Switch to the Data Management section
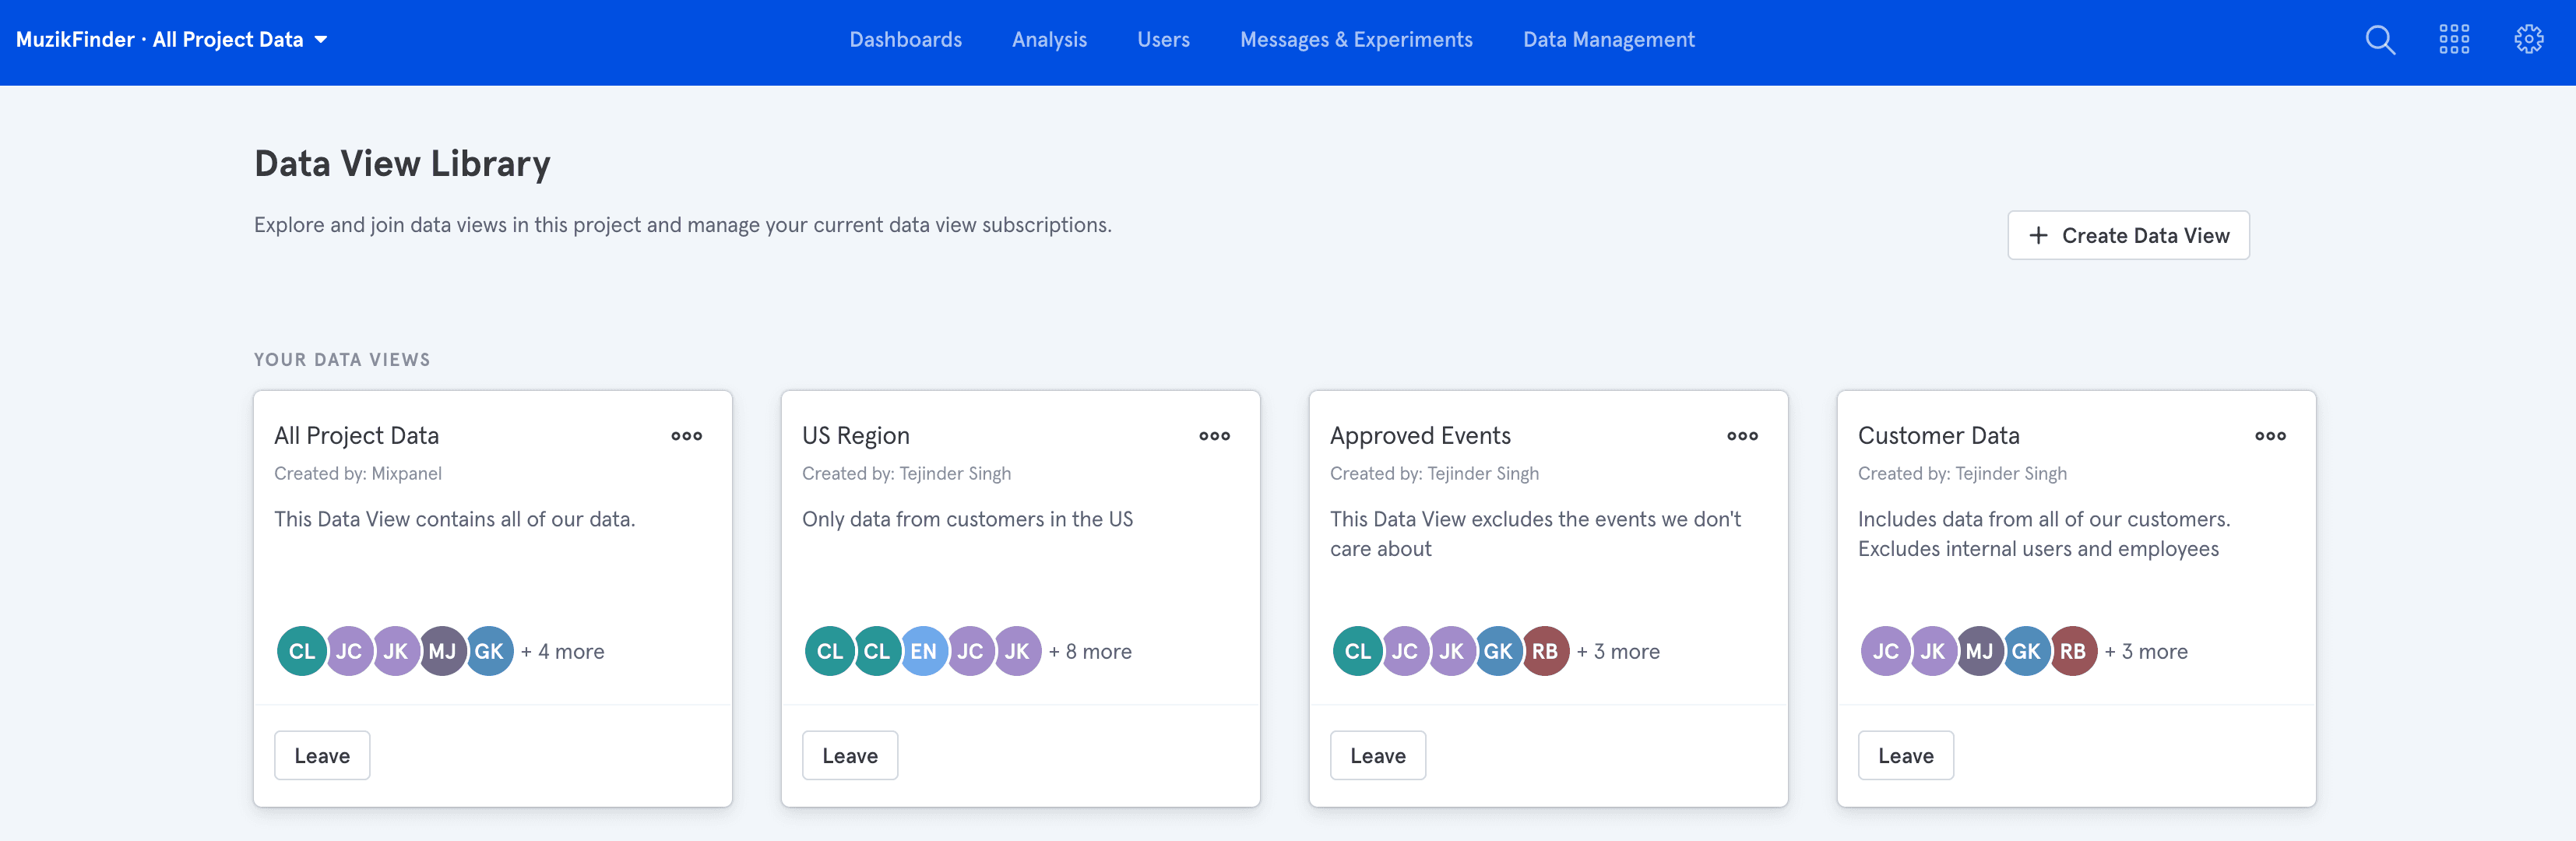This screenshot has height=841, width=2576. click(1608, 39)
